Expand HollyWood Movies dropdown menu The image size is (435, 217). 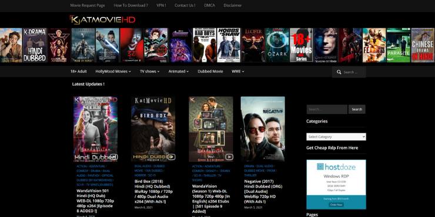(113, 72)
